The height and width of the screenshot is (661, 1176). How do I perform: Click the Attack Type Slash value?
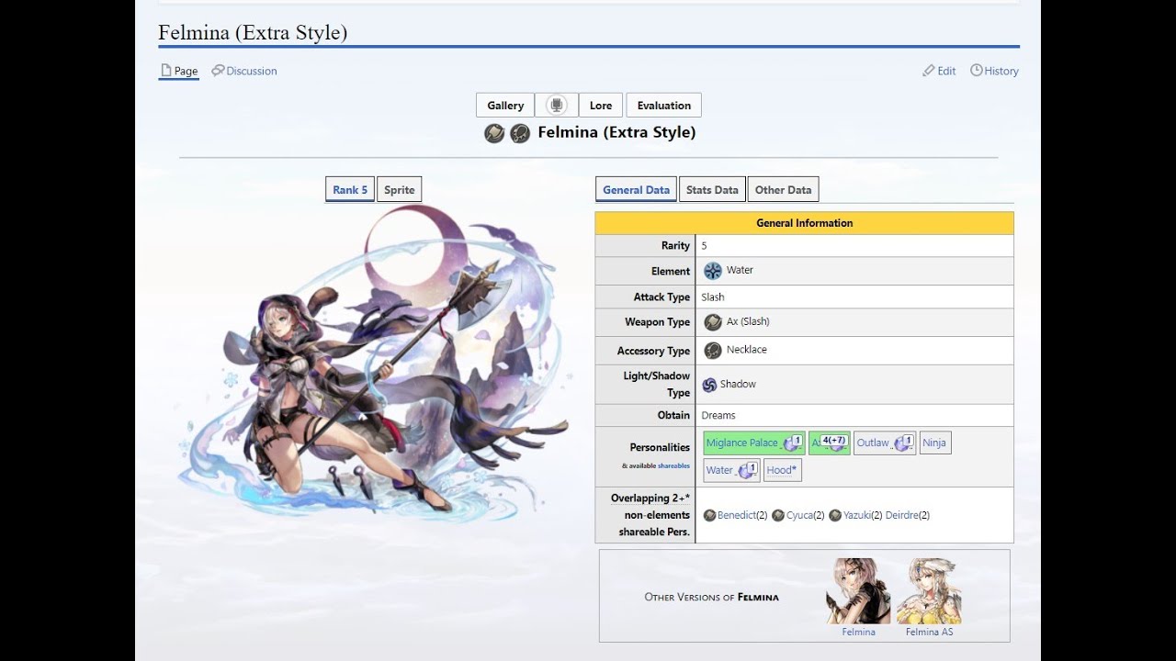pyautogui.click(x=713, y=297)
